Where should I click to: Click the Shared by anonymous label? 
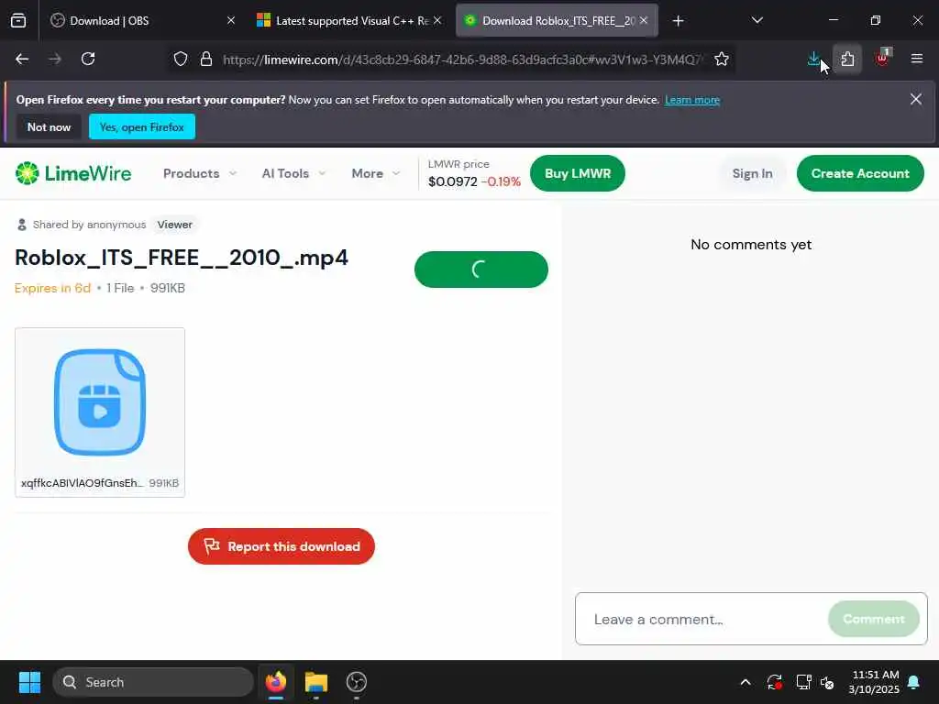pos(89,225)
